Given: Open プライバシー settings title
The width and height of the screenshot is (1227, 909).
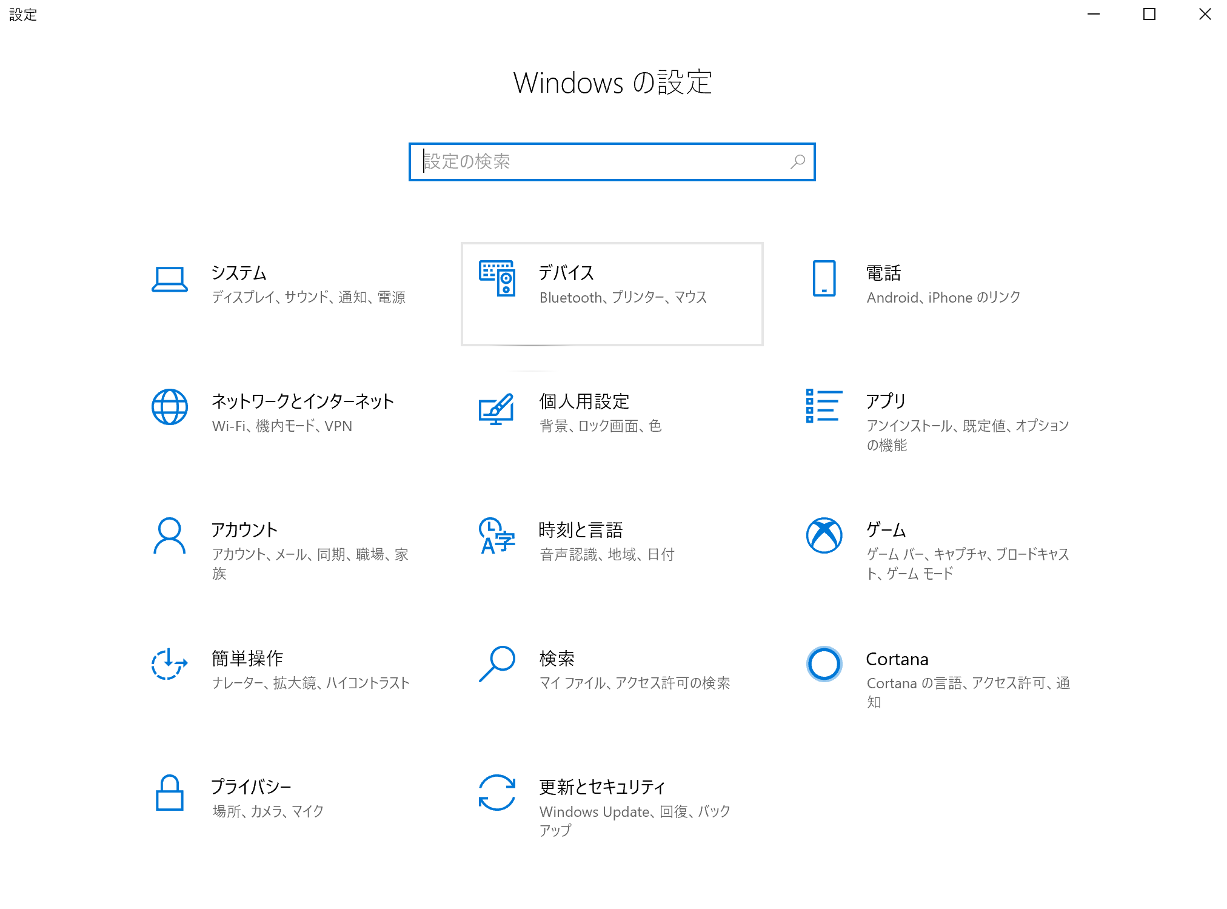Looking at the screenshot, I should tap(251, 787).
